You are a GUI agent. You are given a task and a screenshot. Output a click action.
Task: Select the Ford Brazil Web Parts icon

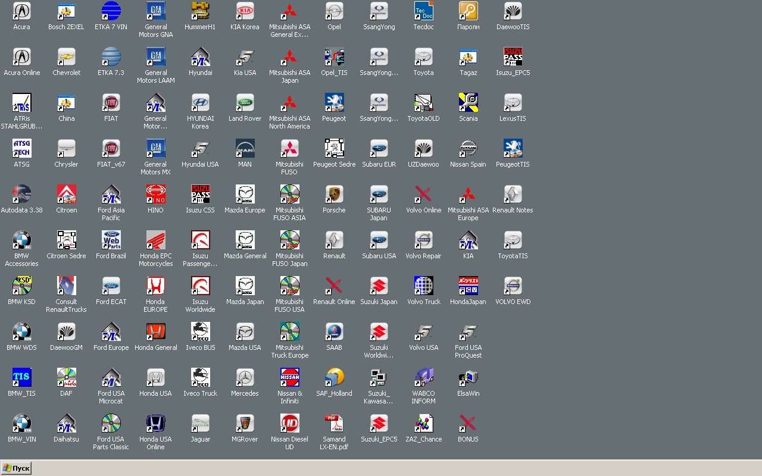tap(111, 240)
